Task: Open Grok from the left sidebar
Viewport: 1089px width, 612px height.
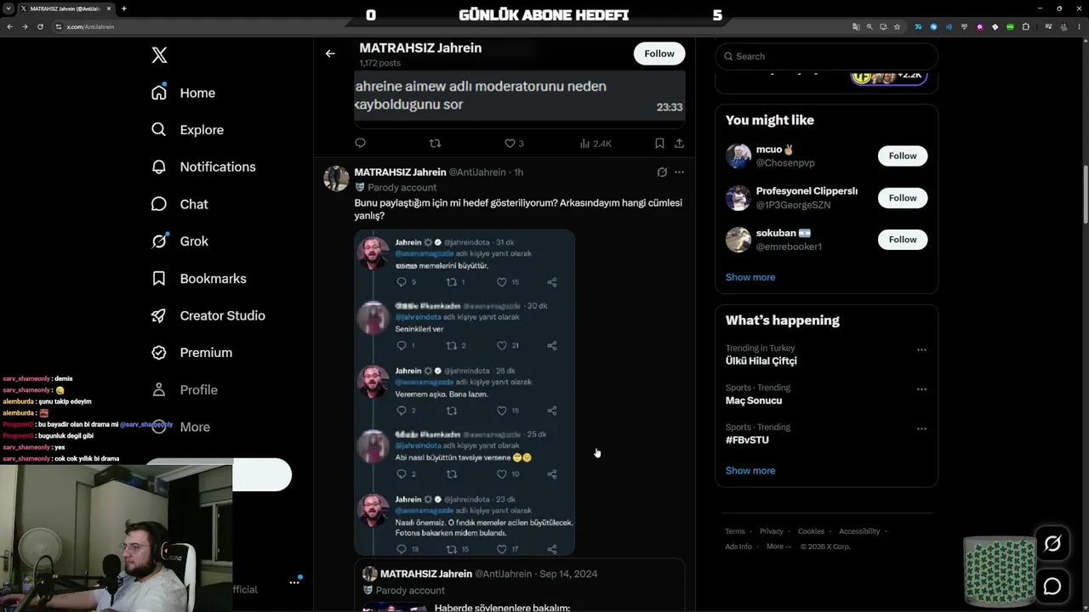Action: coord(180,241)
